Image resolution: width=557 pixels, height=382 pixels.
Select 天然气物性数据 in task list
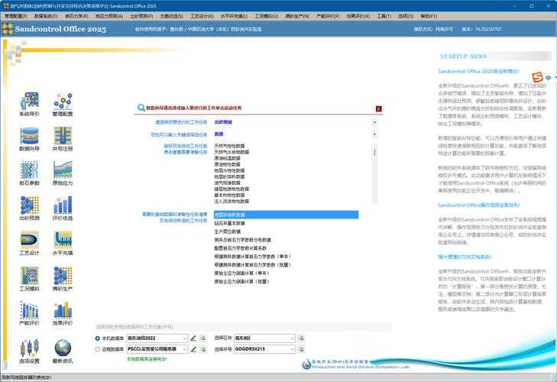[229, 146]
